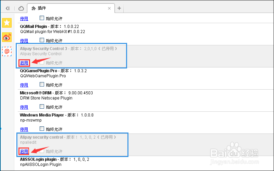Check 始终允许 box above QQMail Plugin
The height and width of the screenshot is (171, 274).
click(42, 18)
